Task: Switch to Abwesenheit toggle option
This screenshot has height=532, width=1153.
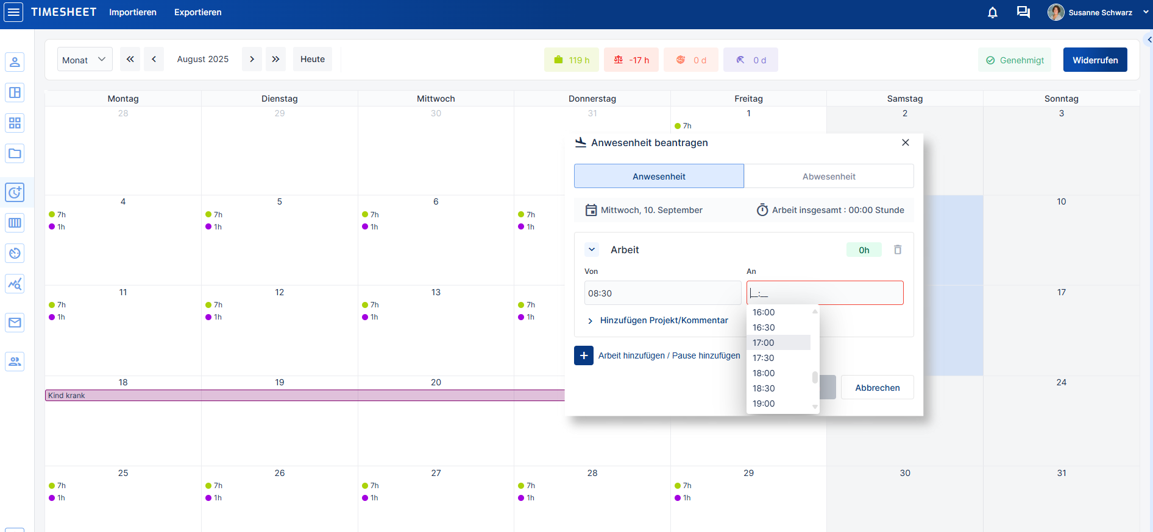Action: [828, 177]
